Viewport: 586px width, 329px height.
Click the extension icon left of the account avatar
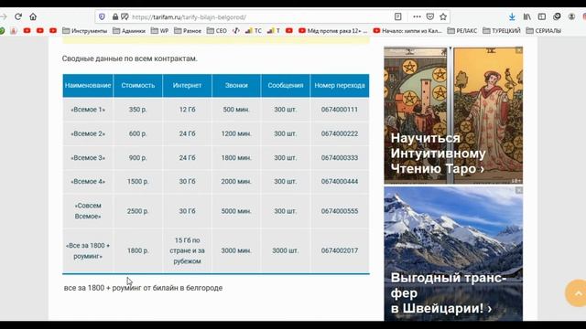coord(557,16)
